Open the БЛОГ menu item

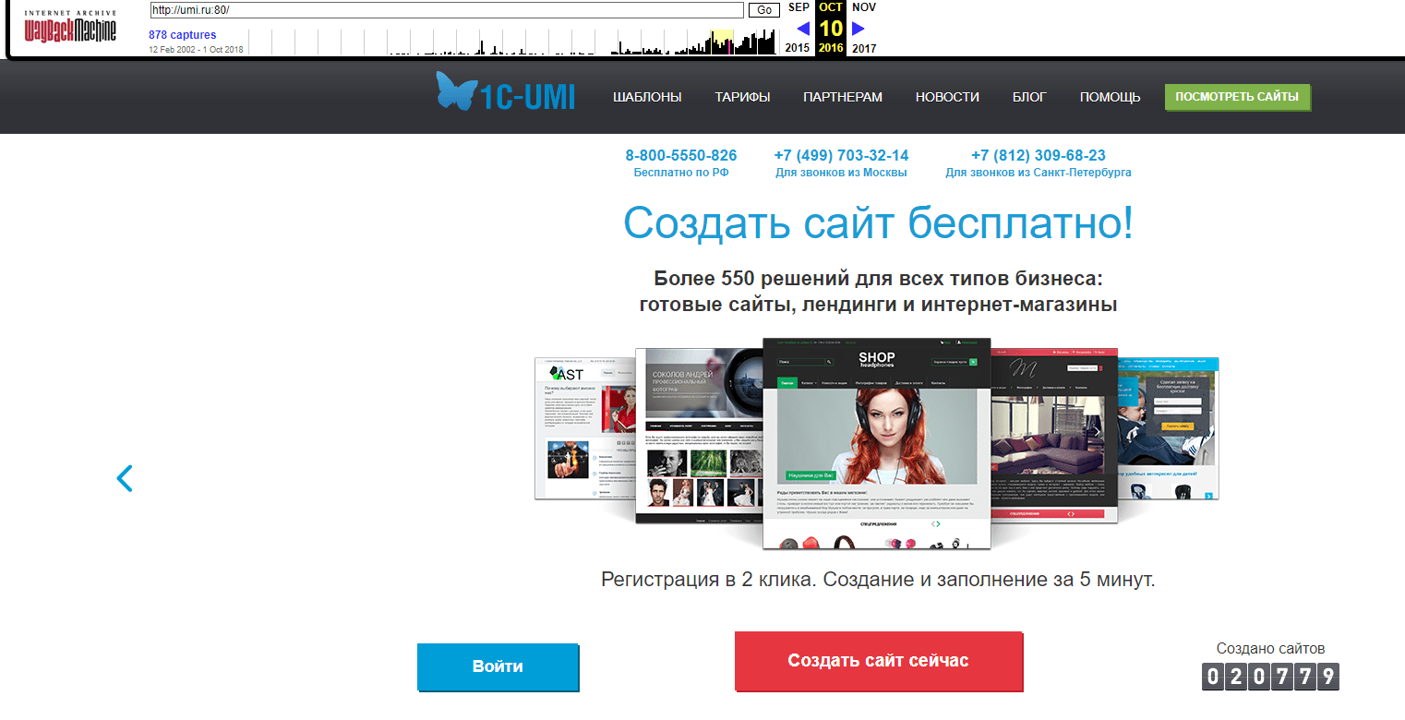pyautogui.click(x=1029, y=97)
